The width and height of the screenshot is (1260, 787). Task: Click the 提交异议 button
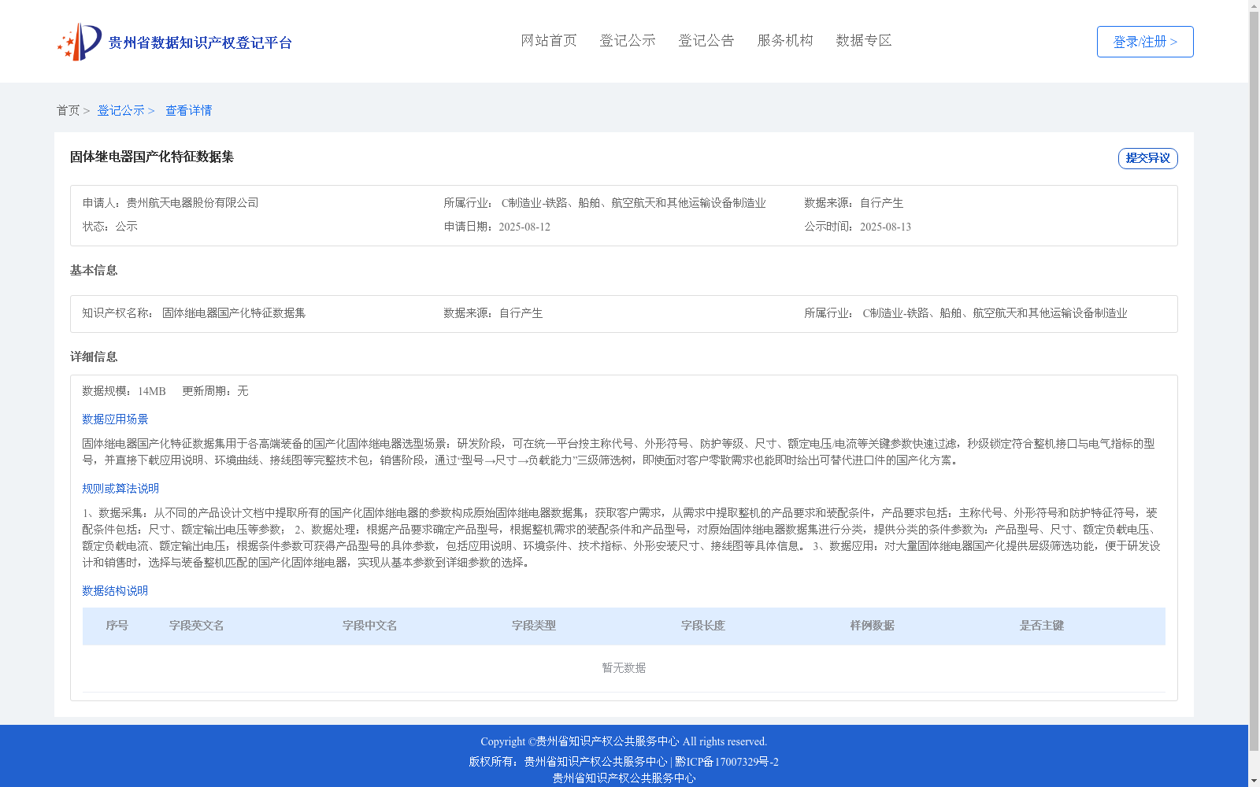point(1148,158)
